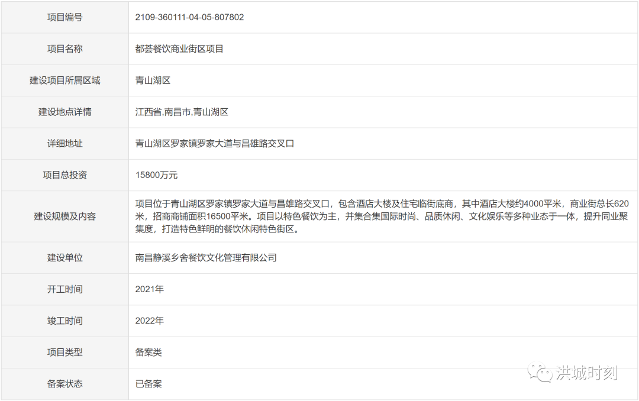Select the label 开工时间
Screen dimensions: 639x401
65,289
